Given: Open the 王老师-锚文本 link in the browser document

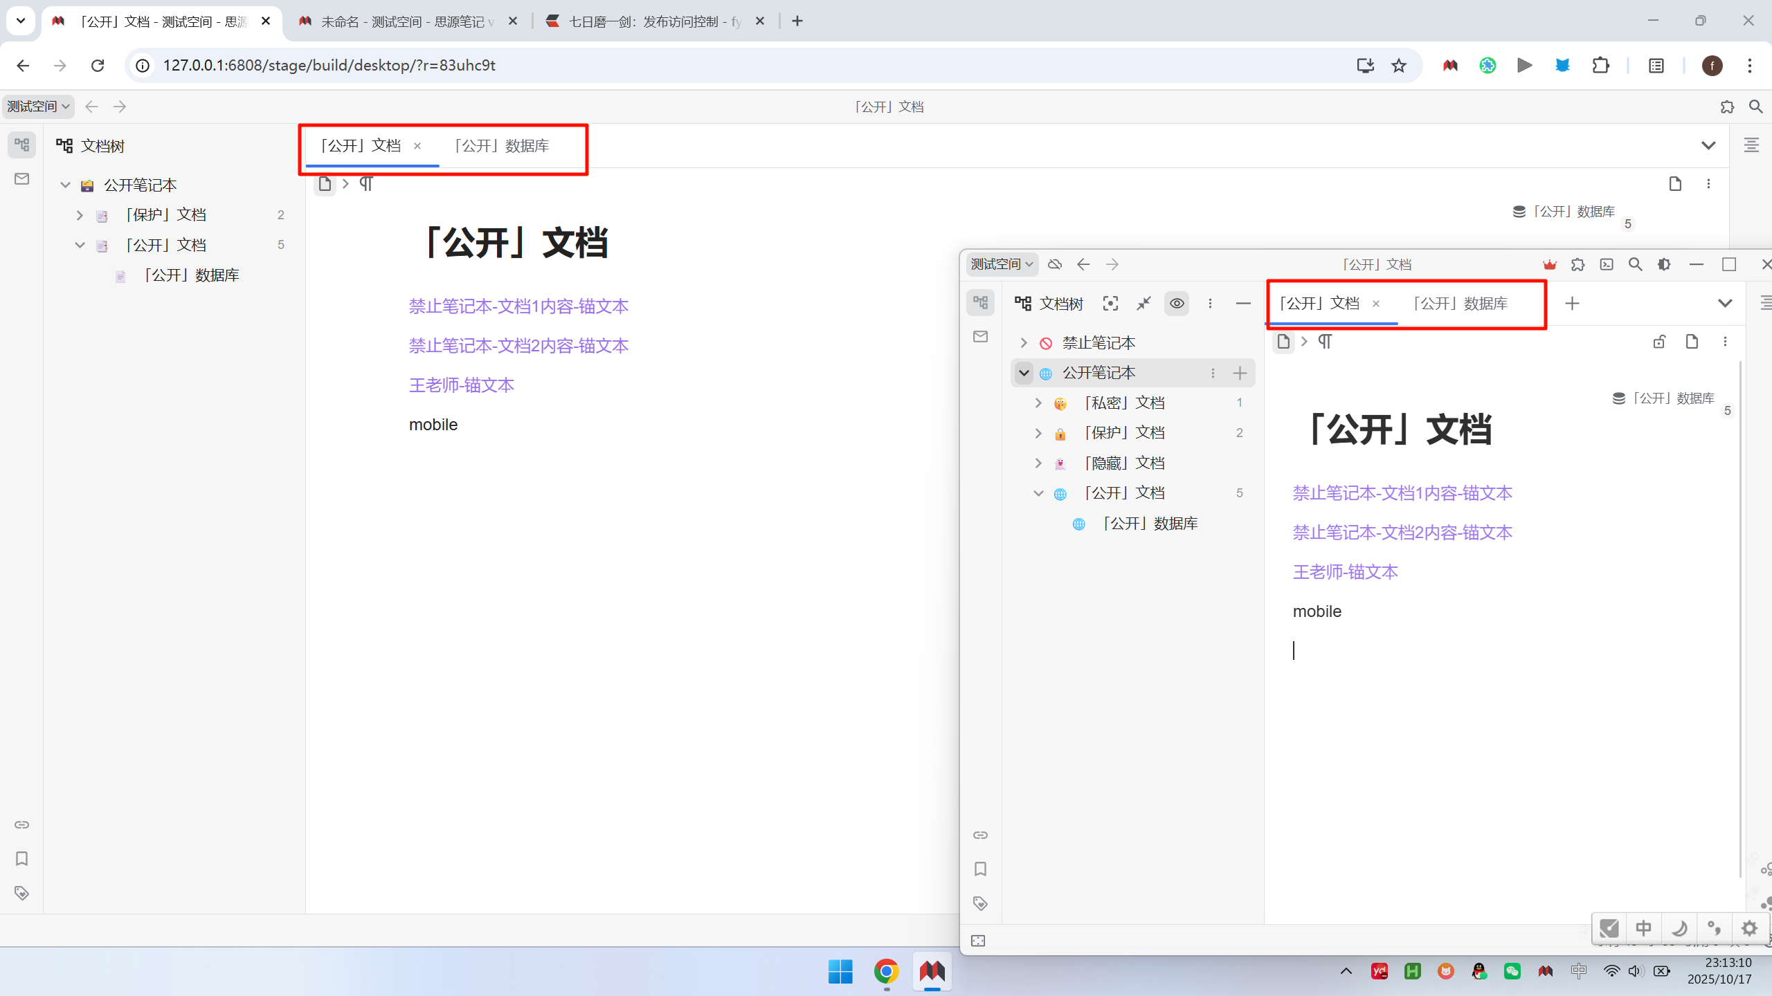Looking at the screenshot, I should [x=461, y=385].
